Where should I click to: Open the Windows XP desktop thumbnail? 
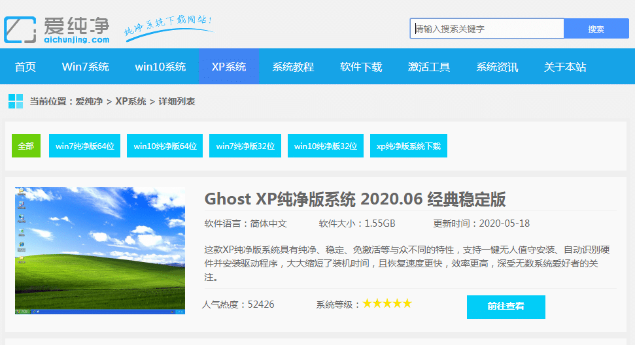pos(100,252)
